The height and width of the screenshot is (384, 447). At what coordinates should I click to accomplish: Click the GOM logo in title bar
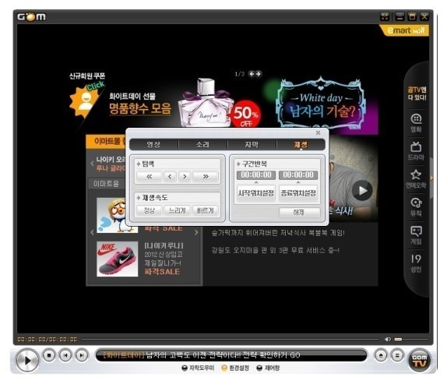(31, 17)
